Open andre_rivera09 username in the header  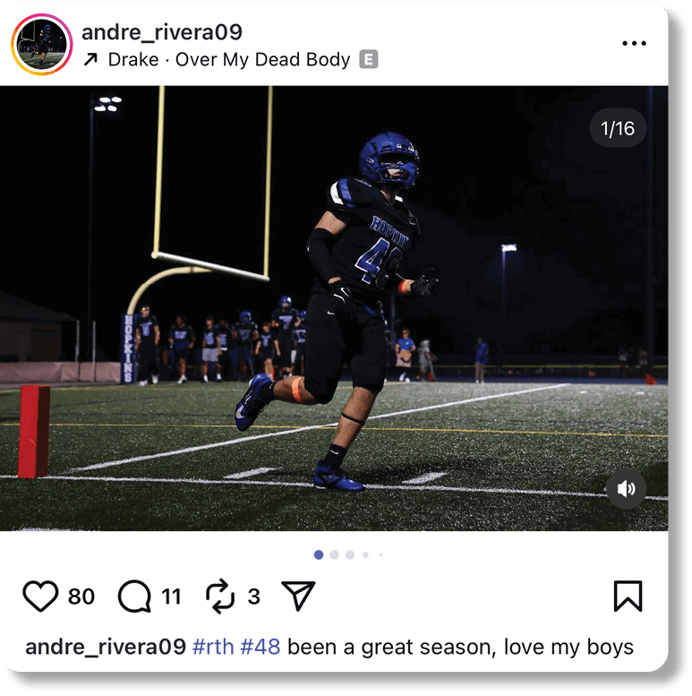coord(162,32)
